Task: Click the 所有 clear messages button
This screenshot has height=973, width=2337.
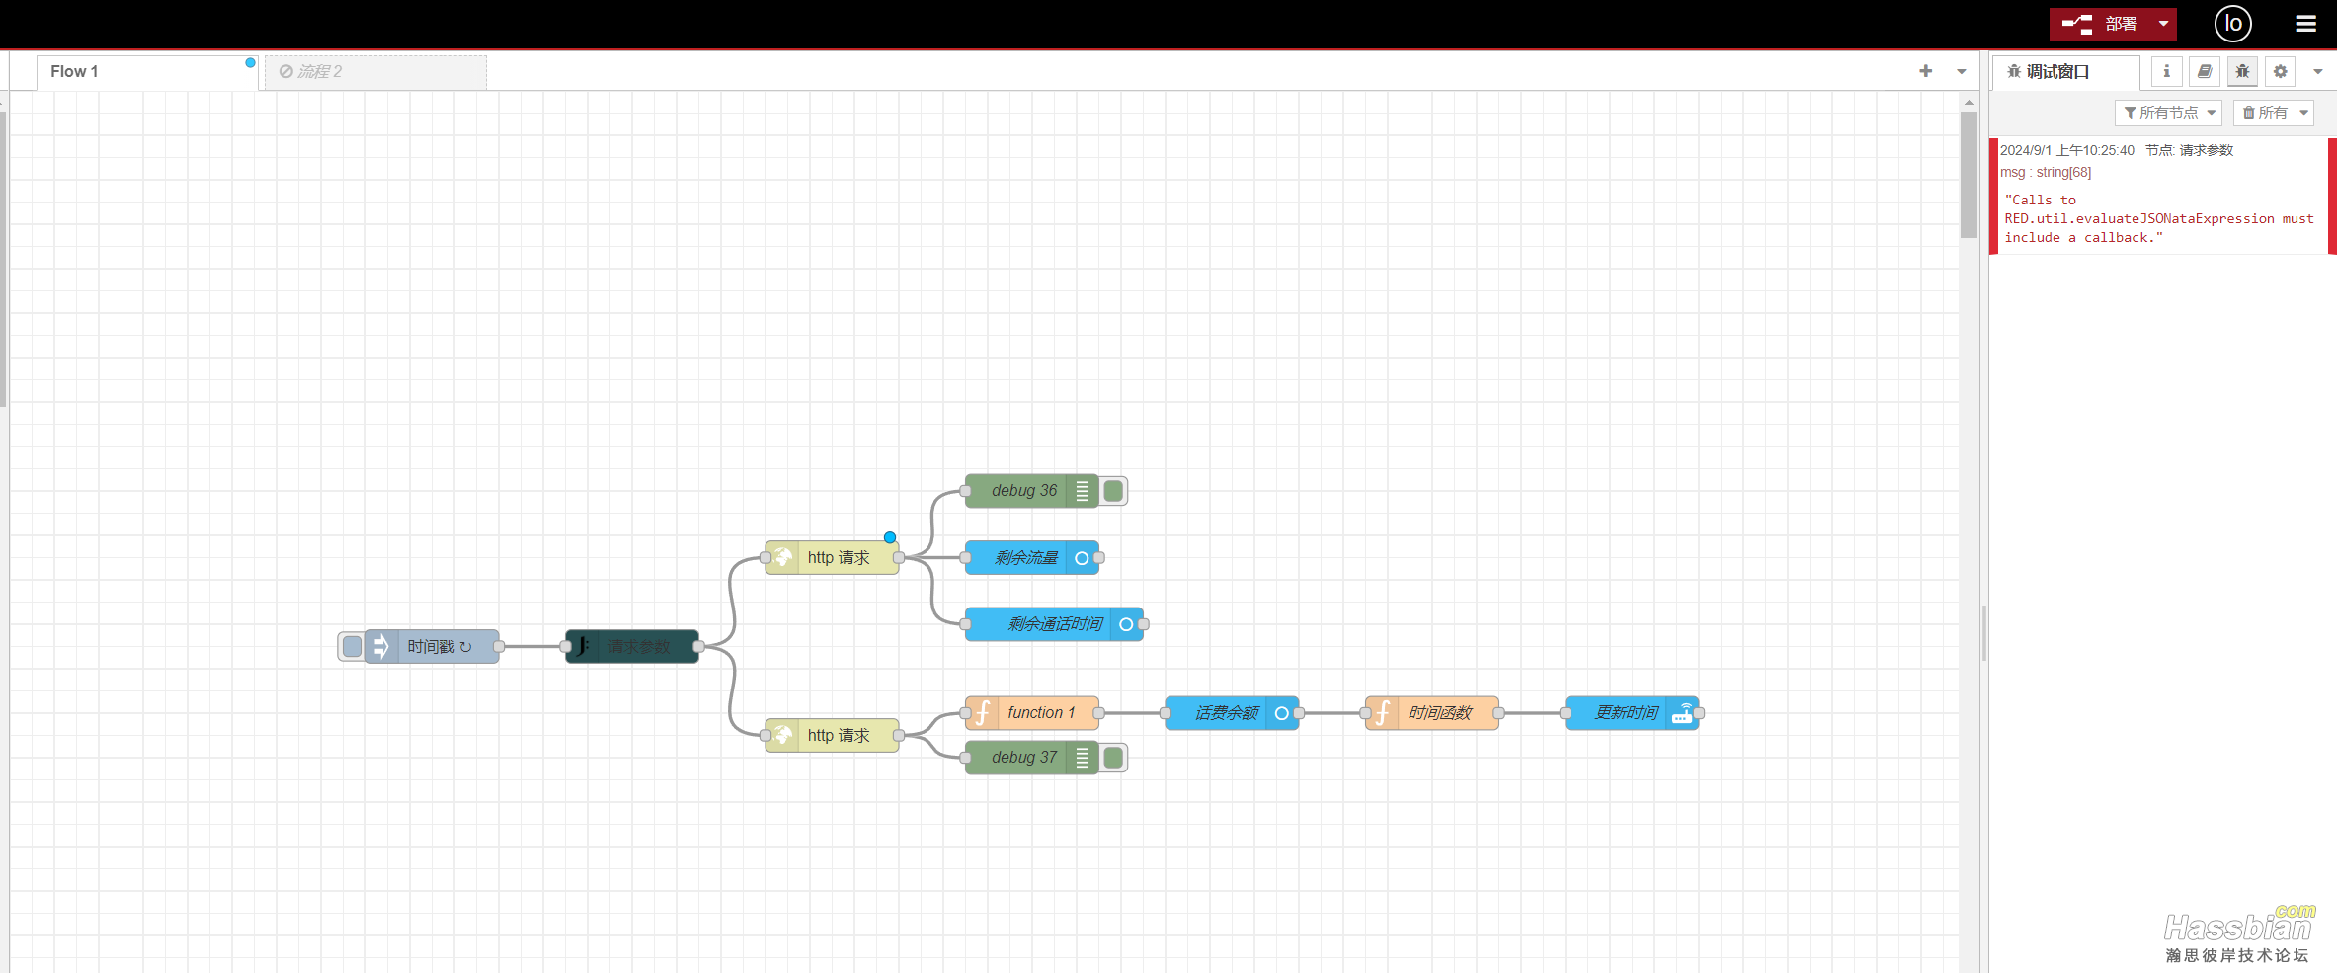Action: [2265, 113]
